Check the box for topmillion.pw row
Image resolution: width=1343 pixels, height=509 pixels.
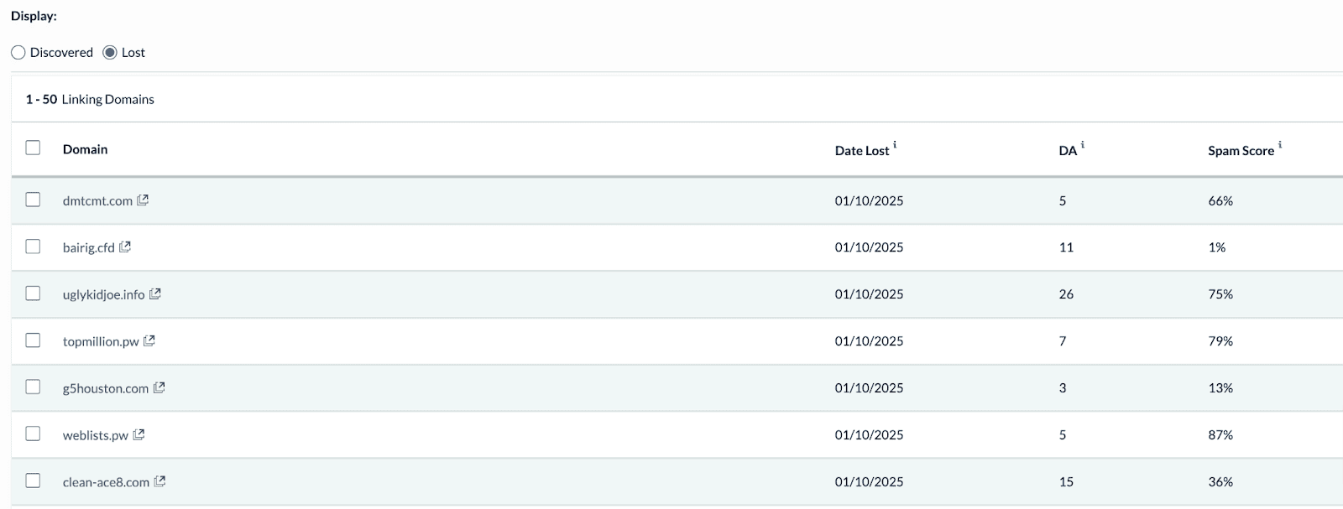pyautogui.click(x=33, y=340)
